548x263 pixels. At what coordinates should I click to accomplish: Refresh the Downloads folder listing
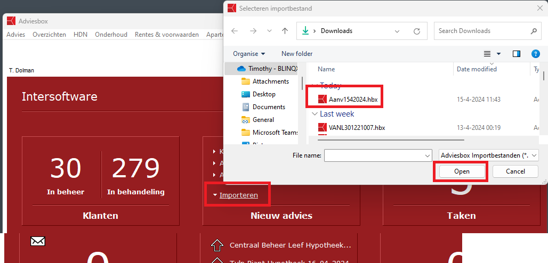416,31
